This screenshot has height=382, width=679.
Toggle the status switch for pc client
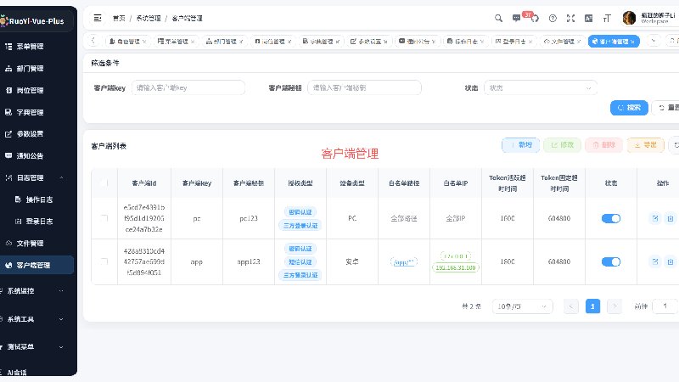point(611,218)
